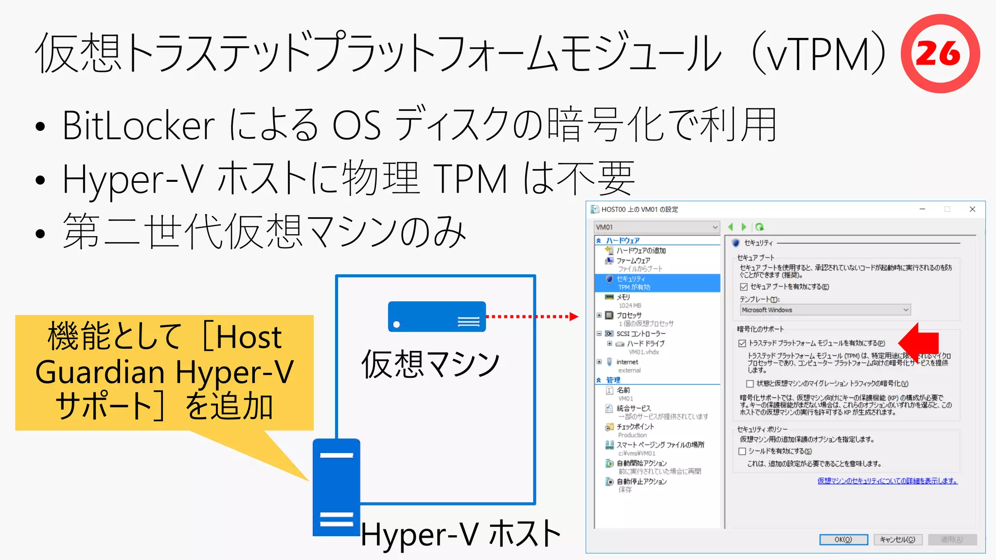
Task: Click the green back arrow icon
Action: pyautogui.click(x=730, y=227)
